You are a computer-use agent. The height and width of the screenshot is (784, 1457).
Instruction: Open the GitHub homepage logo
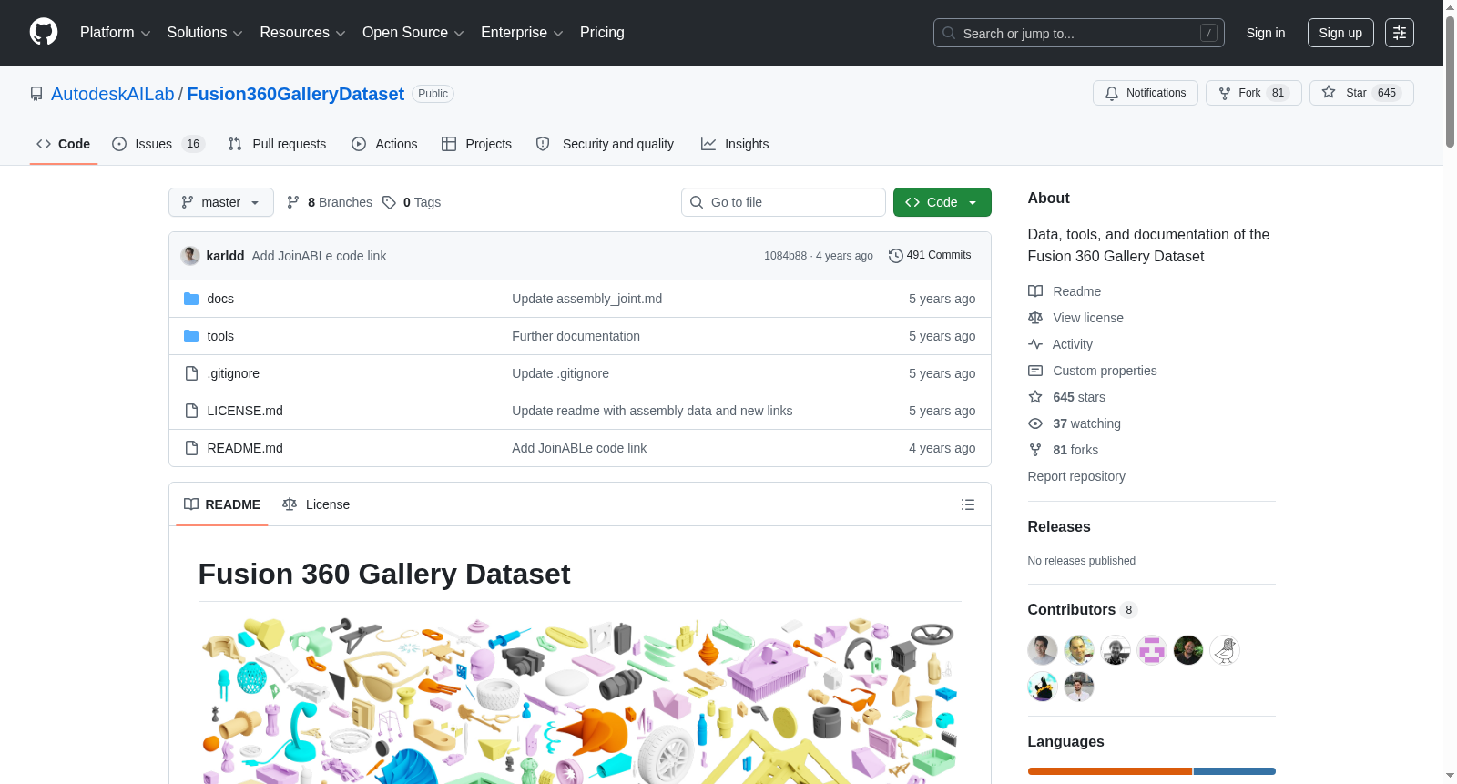pos(44,33)
